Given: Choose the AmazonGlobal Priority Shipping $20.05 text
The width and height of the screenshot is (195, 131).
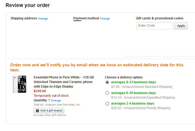Looking at the screenshot, I should pyautogui.click(x=141, y=108).
